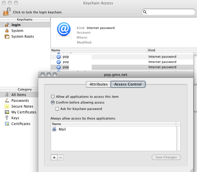The image size is (197, 172).
Task: Sort items by the Name column header
Action: (x=99, y=50)
